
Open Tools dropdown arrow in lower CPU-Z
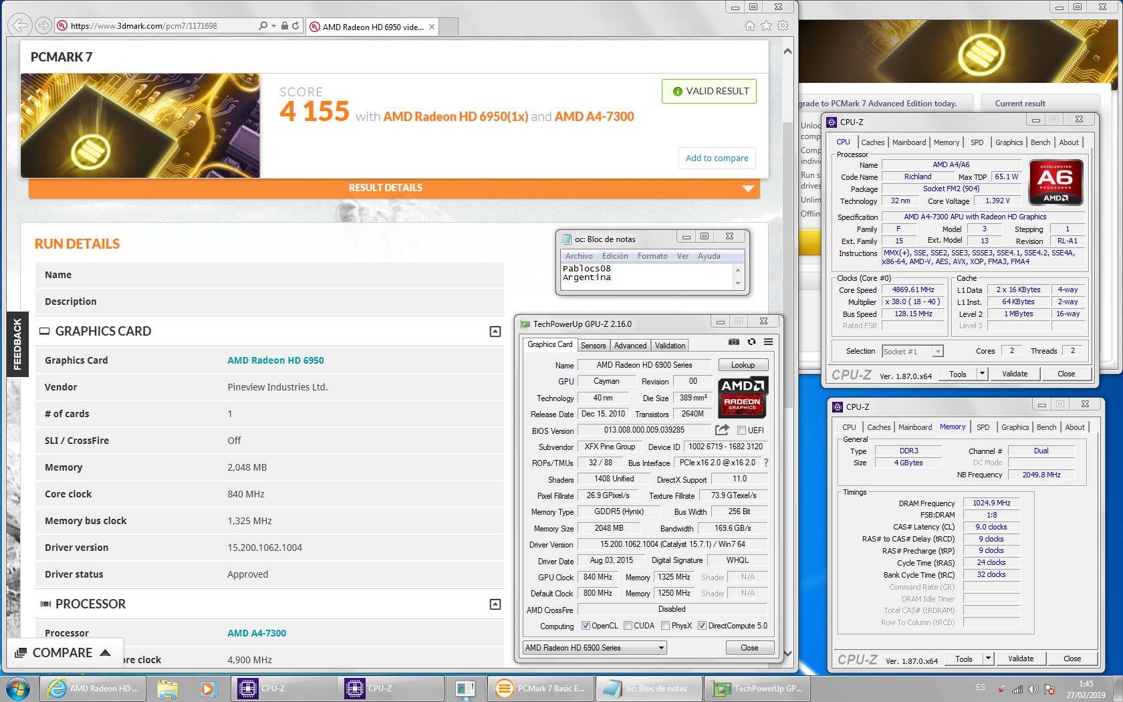pos(988,659)
